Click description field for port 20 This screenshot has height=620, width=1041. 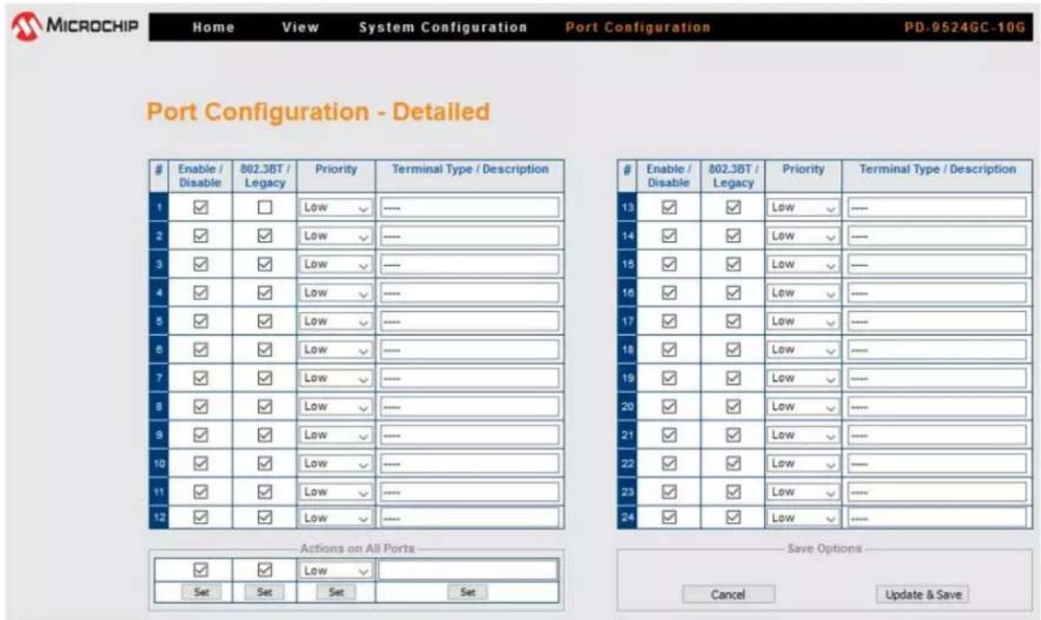point(937,406)
